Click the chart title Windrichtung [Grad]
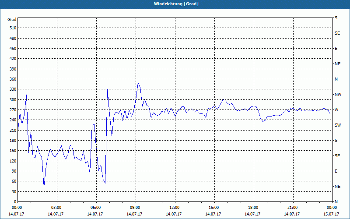The width and height of the screenshot is (350, 219). click(176, 4)
